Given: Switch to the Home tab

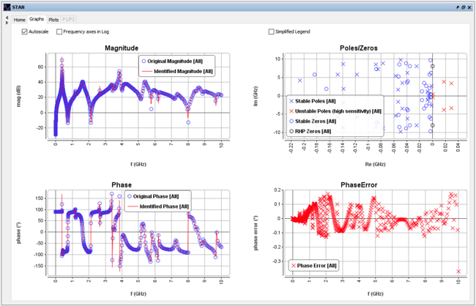Looking at the screenshot, I should point(20,20).
